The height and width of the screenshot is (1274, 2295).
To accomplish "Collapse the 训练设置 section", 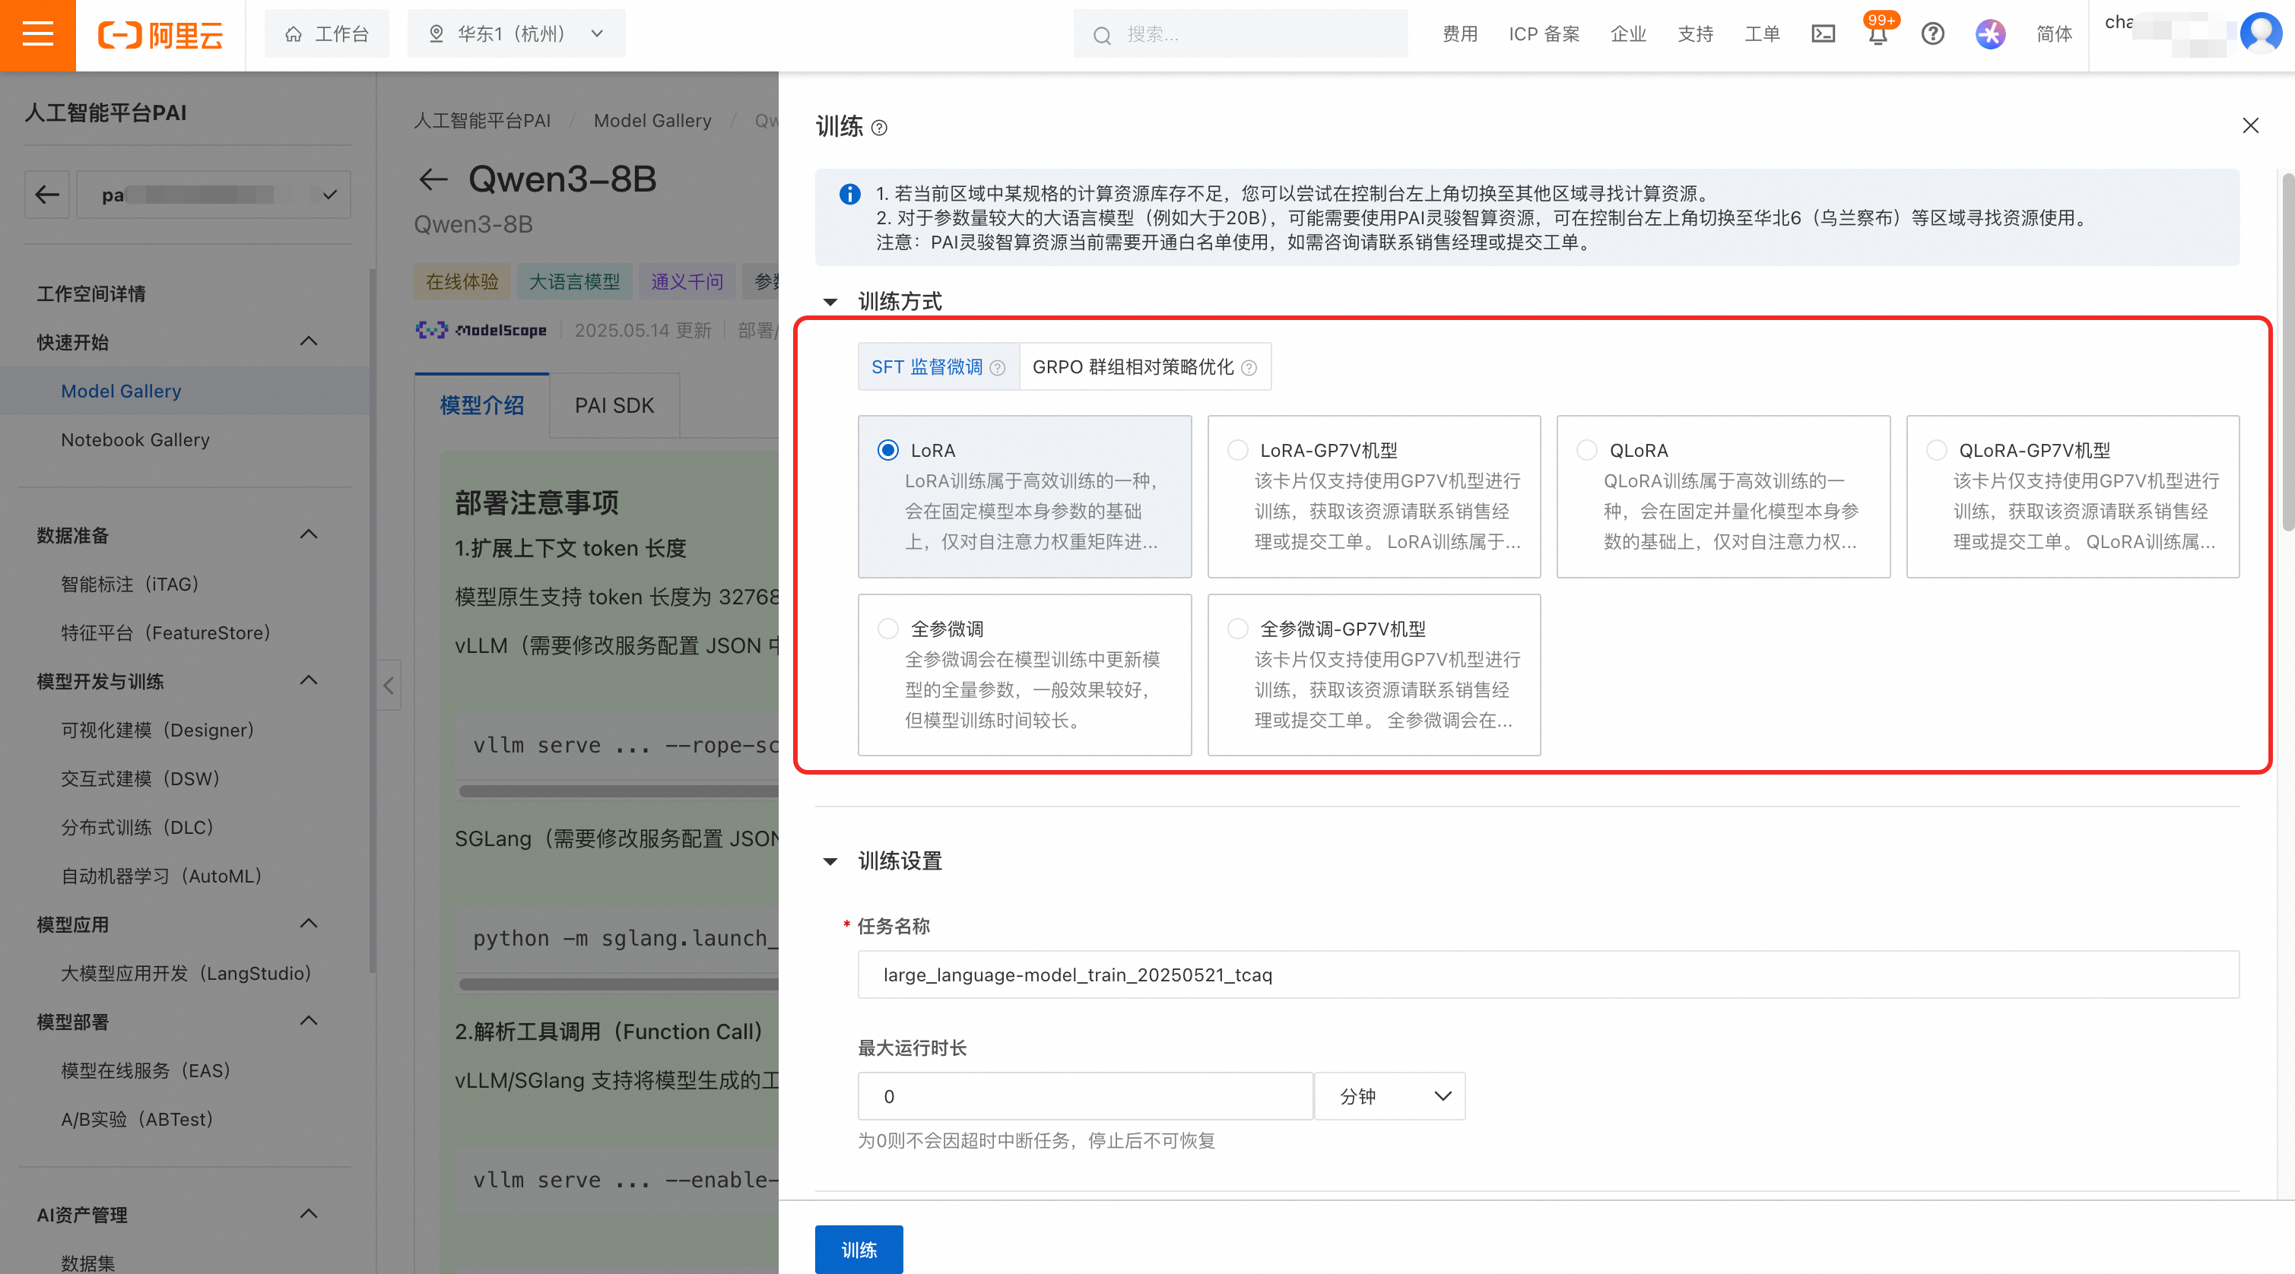I will coord(830,861).
